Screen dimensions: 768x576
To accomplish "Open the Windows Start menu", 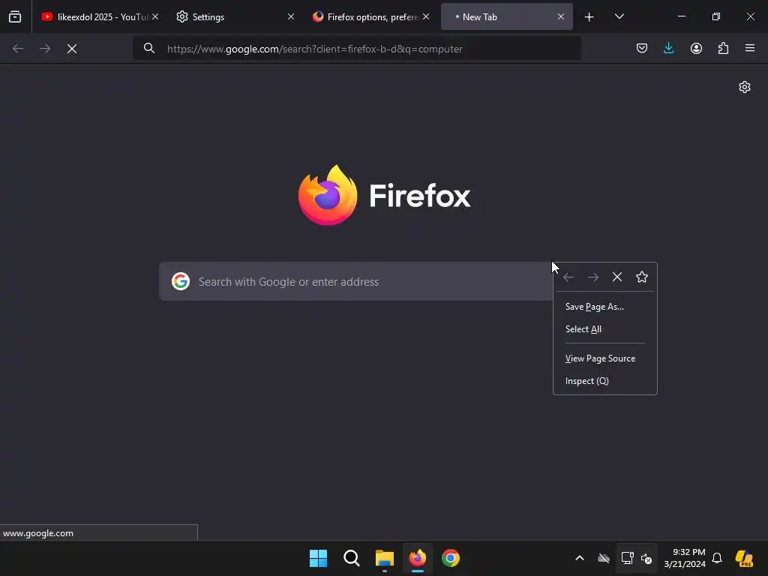I will 318,558.
